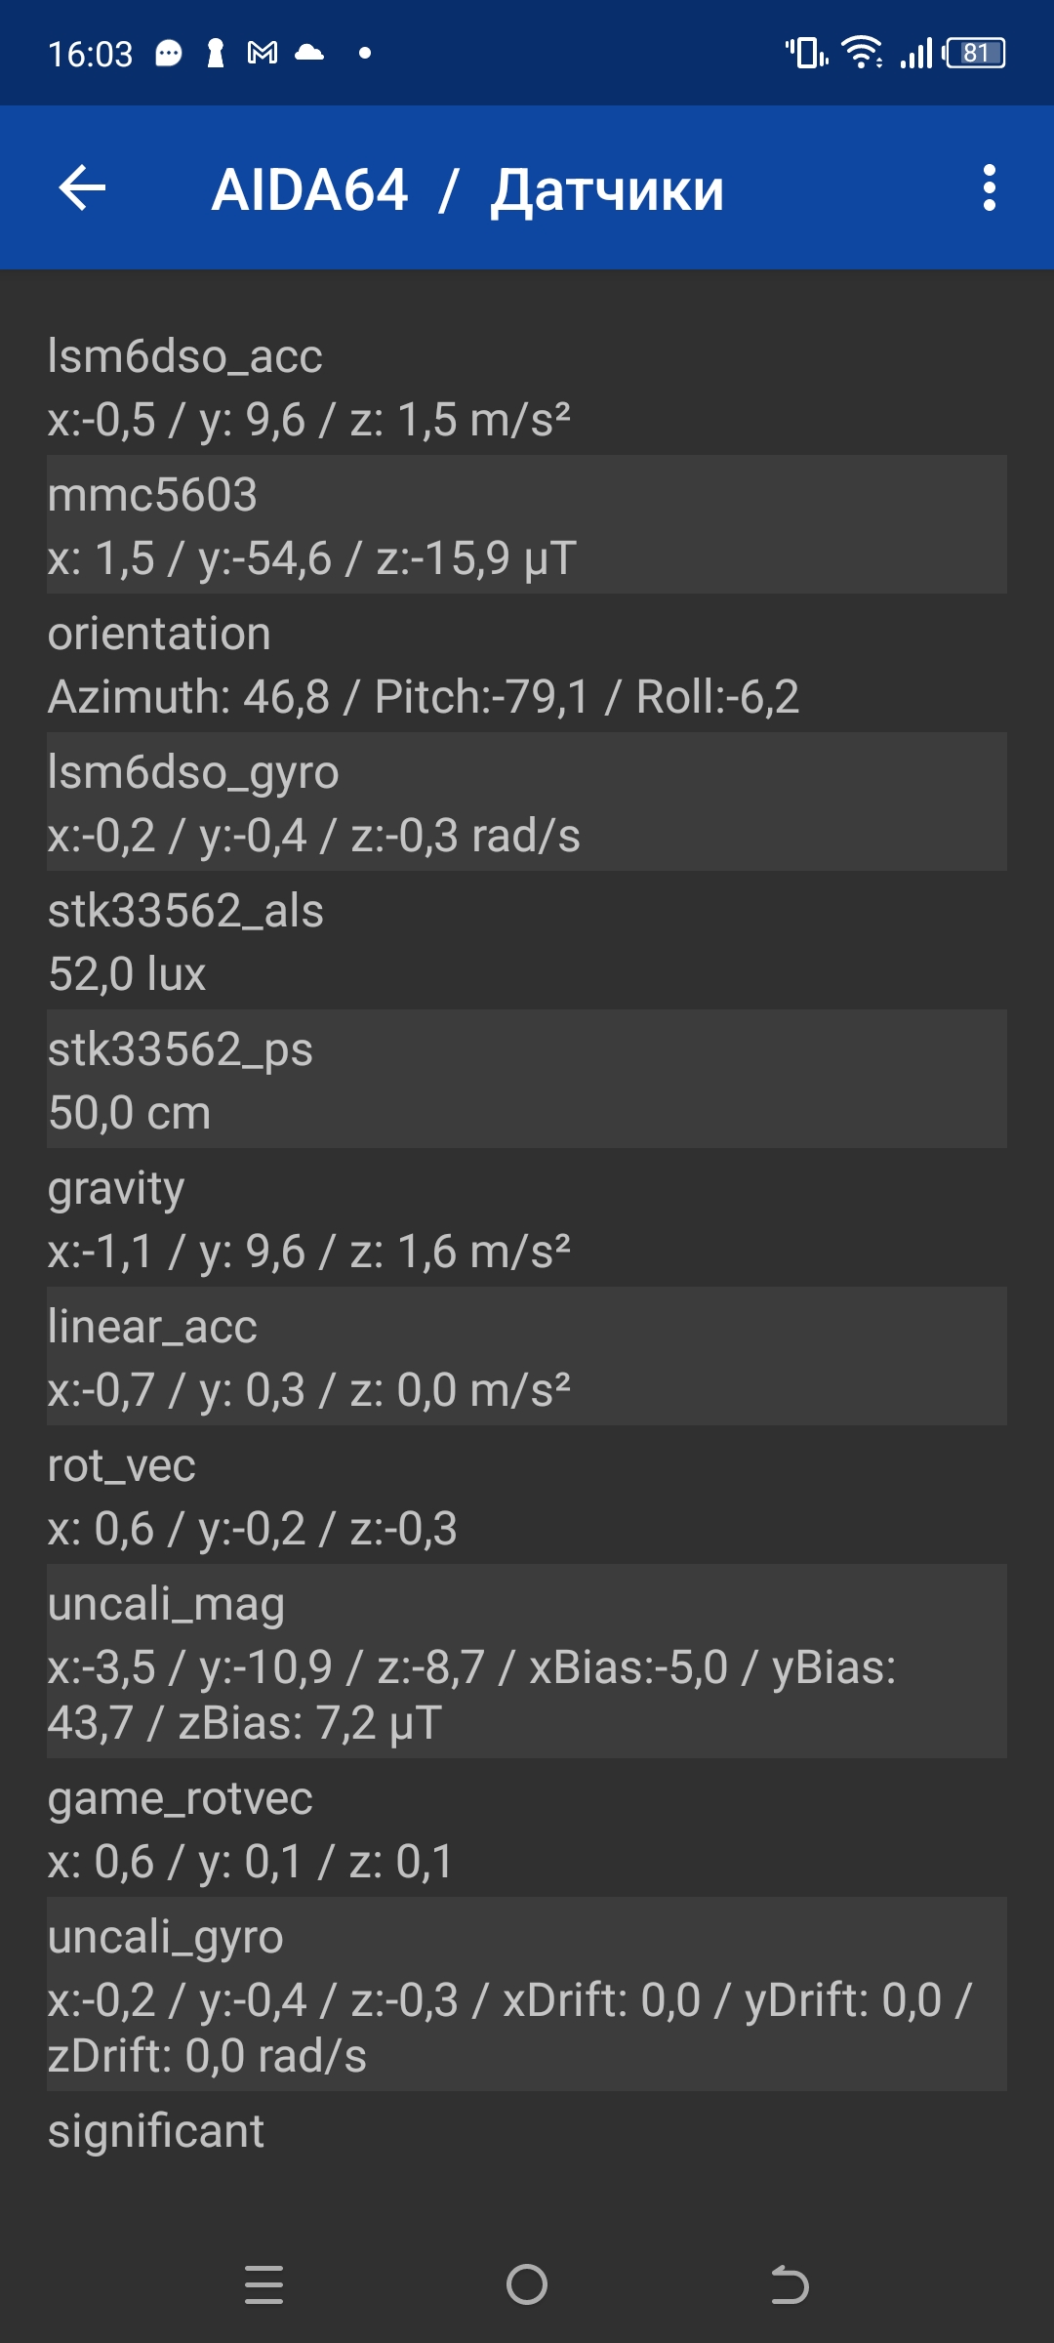The image size is (1054, 2343).
Task: Tap the Wi-Fi status icon
Action: coord(862,53)
